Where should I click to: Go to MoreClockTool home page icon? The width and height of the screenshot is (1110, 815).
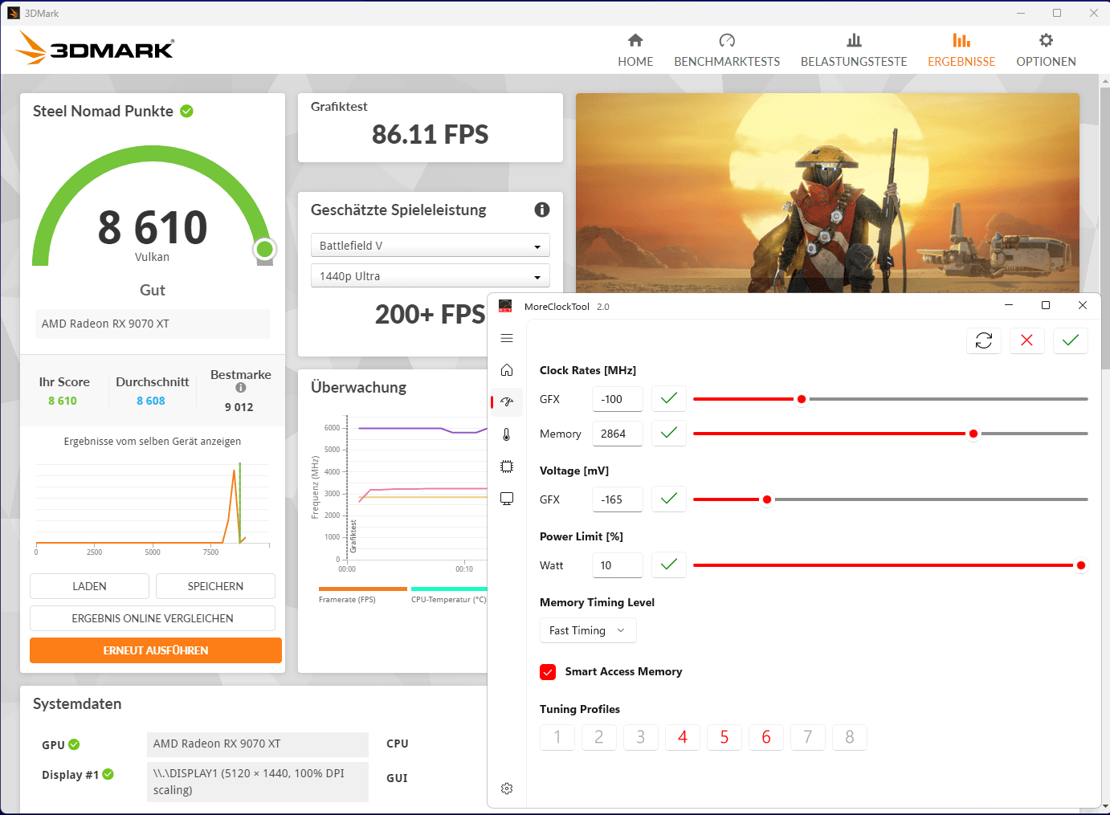pyautogui.click(x=507, y=370)
